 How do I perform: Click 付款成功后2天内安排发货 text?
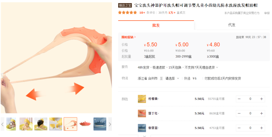(x=223, y=78)
